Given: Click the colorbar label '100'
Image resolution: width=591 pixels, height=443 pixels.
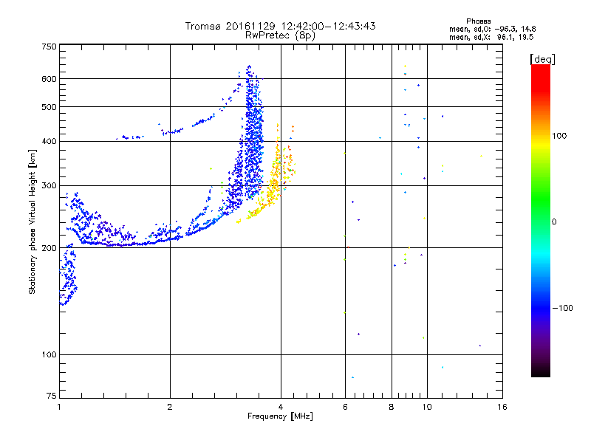Looking at the screenshot, I should [559, 136].
